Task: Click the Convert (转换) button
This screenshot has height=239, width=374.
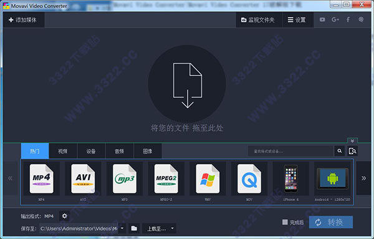Action: tap(331, 222)
